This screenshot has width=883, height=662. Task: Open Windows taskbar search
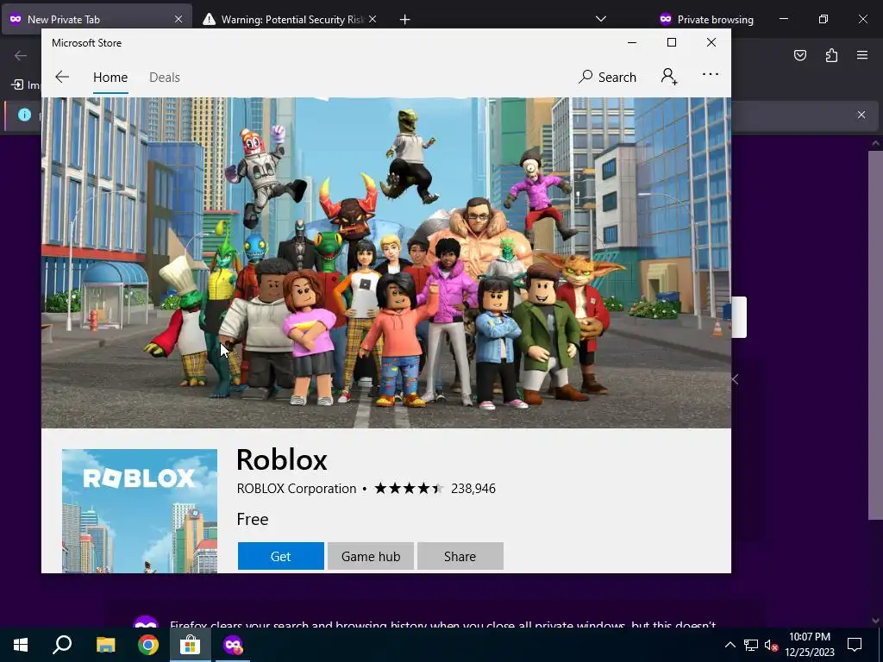click(x=62, y=645)
